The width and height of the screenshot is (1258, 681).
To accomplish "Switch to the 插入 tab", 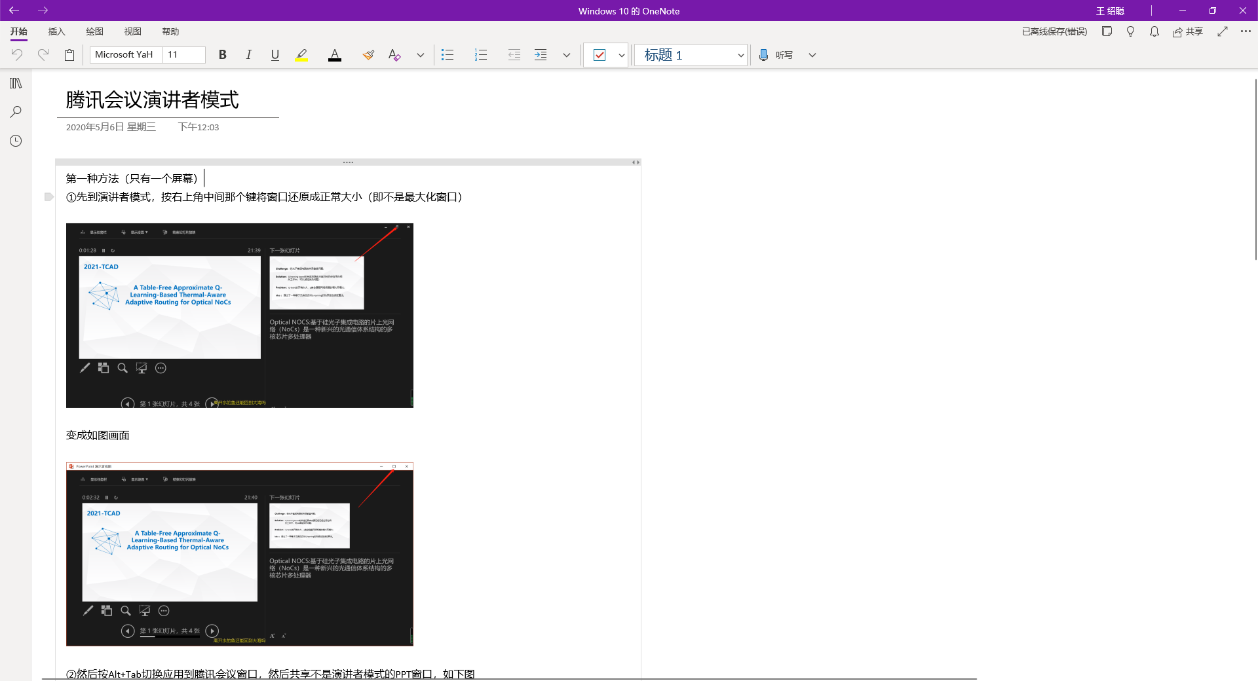I will (x=57, y=31).
